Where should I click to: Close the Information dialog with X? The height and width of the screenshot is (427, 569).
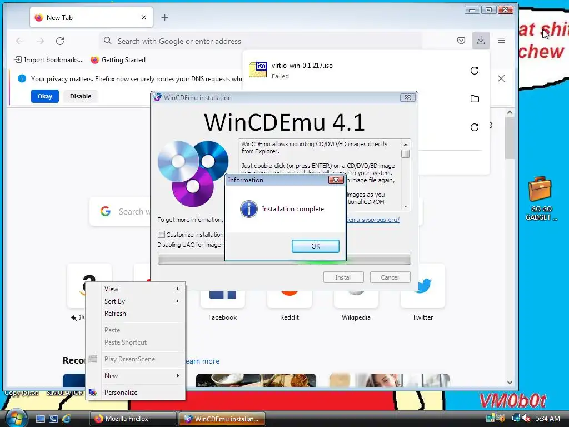(336, 180)
